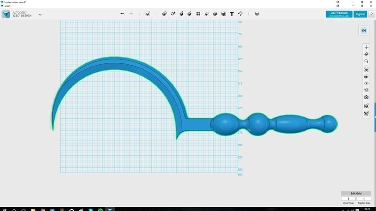Click the Linear Snap value field

point(348,199)
